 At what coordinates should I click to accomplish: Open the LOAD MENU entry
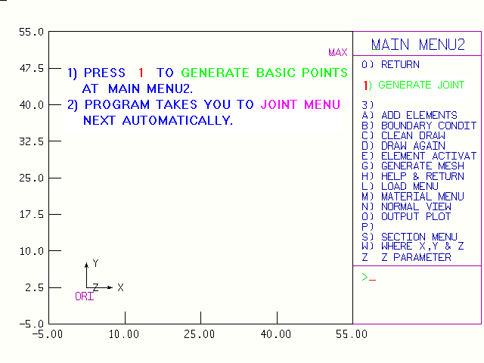click(409, 186)
